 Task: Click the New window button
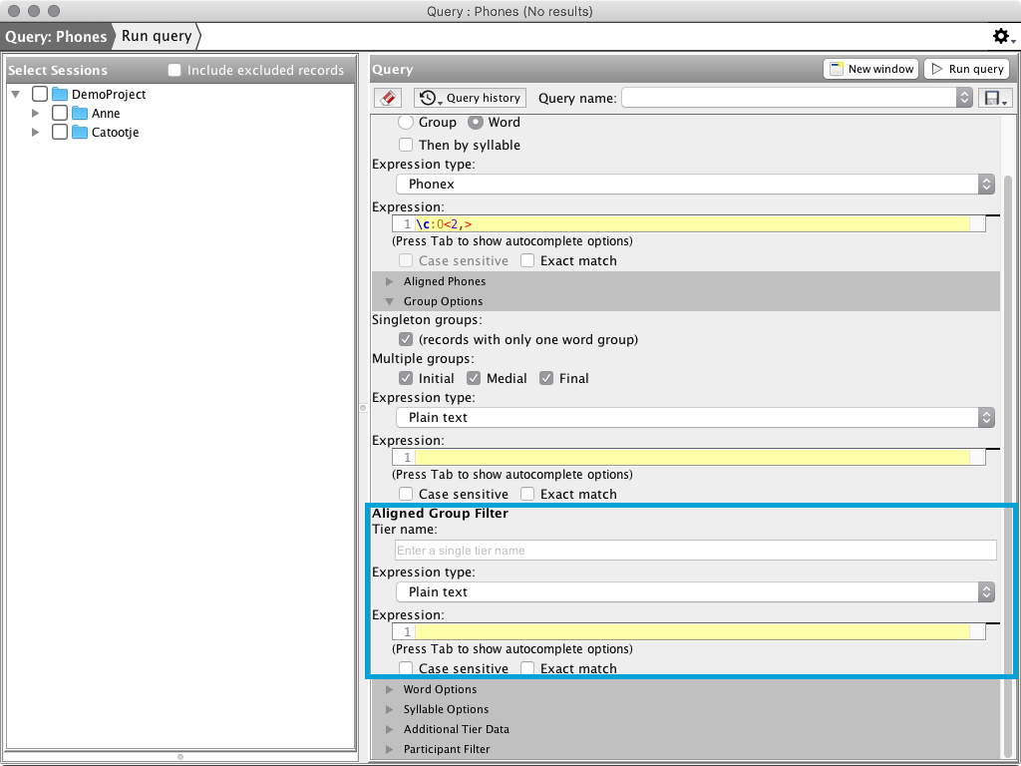pyautogui.click(x=870, y=69)
